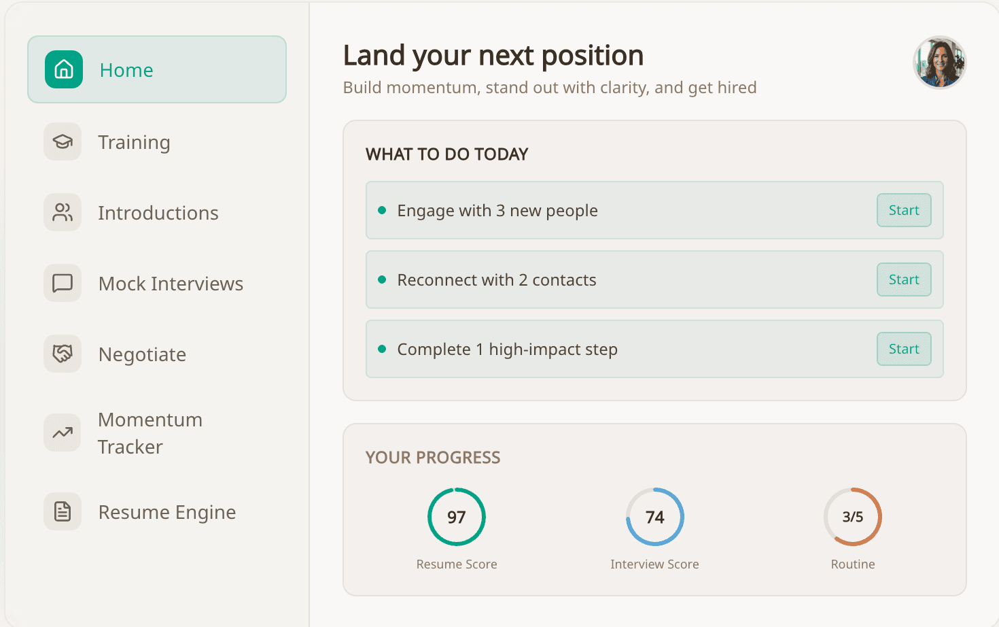Screen dimensions: 999x627
Task: Click the green dot beside Engage task
Action: [x=382, y=211]
